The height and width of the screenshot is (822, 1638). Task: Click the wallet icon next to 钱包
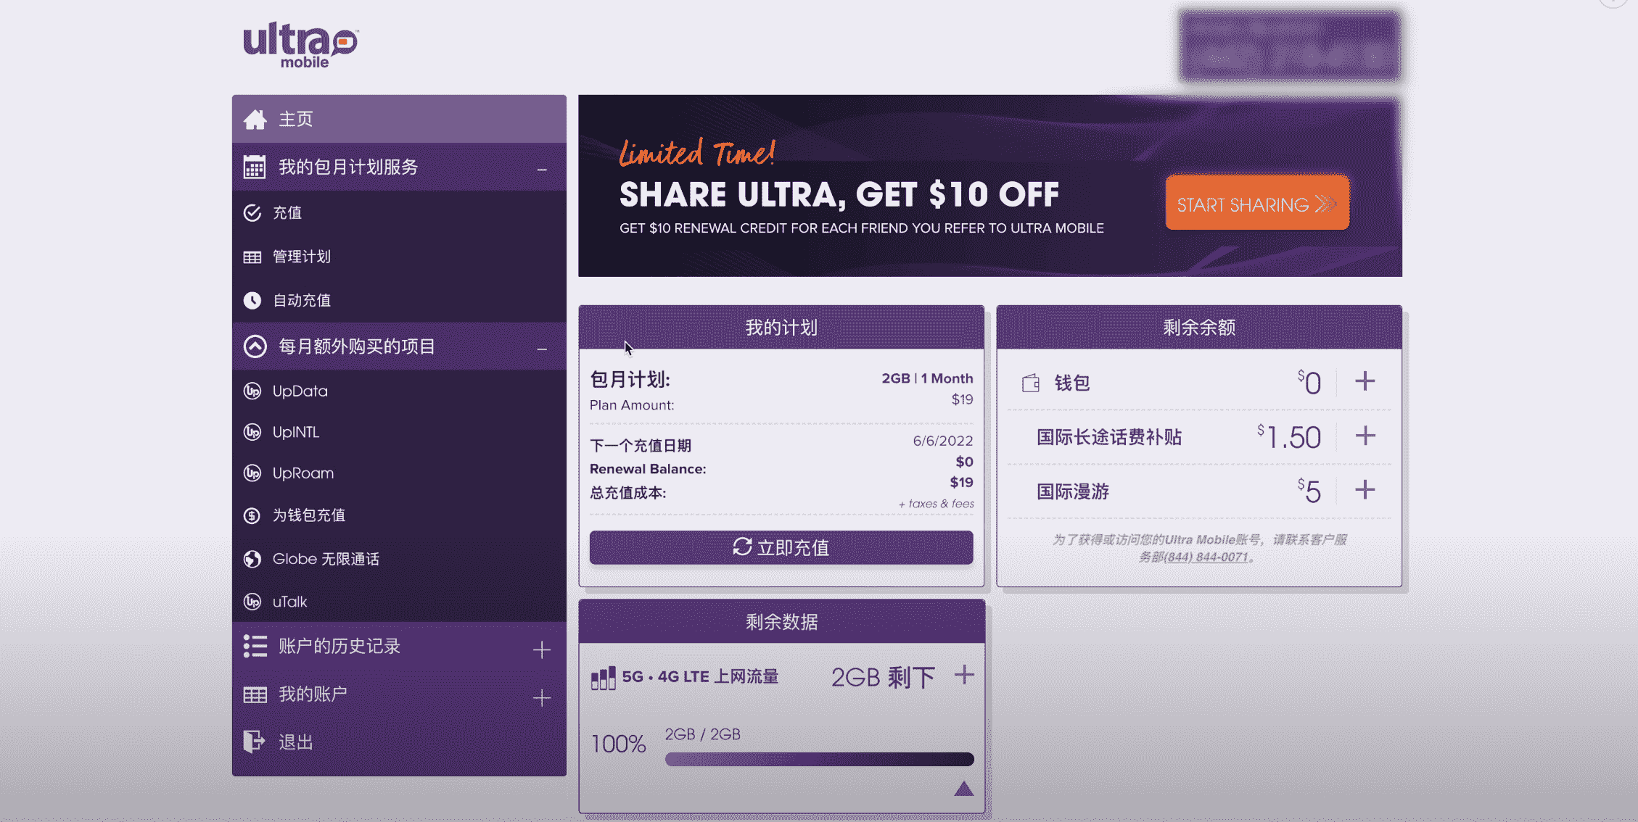1031,383
